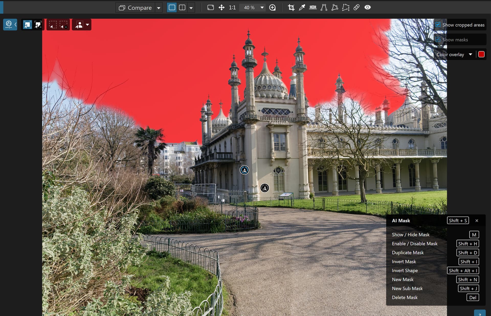This screenshot has width=491, height=316.
Task: Open the Repair bandage tool
Action: tap(356, 7)
